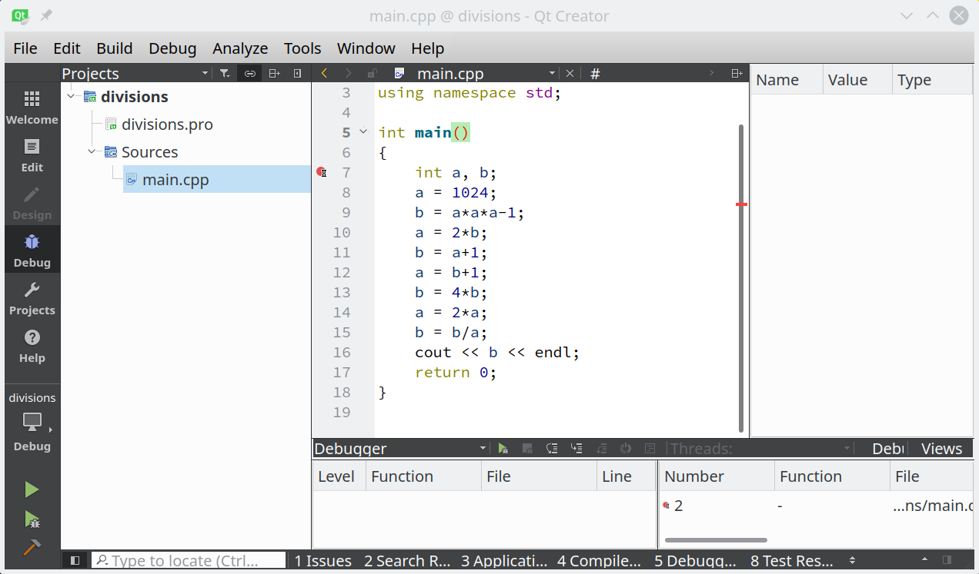Toggle operate by instruction mode
979x574 pixels.
click(650, 449)
